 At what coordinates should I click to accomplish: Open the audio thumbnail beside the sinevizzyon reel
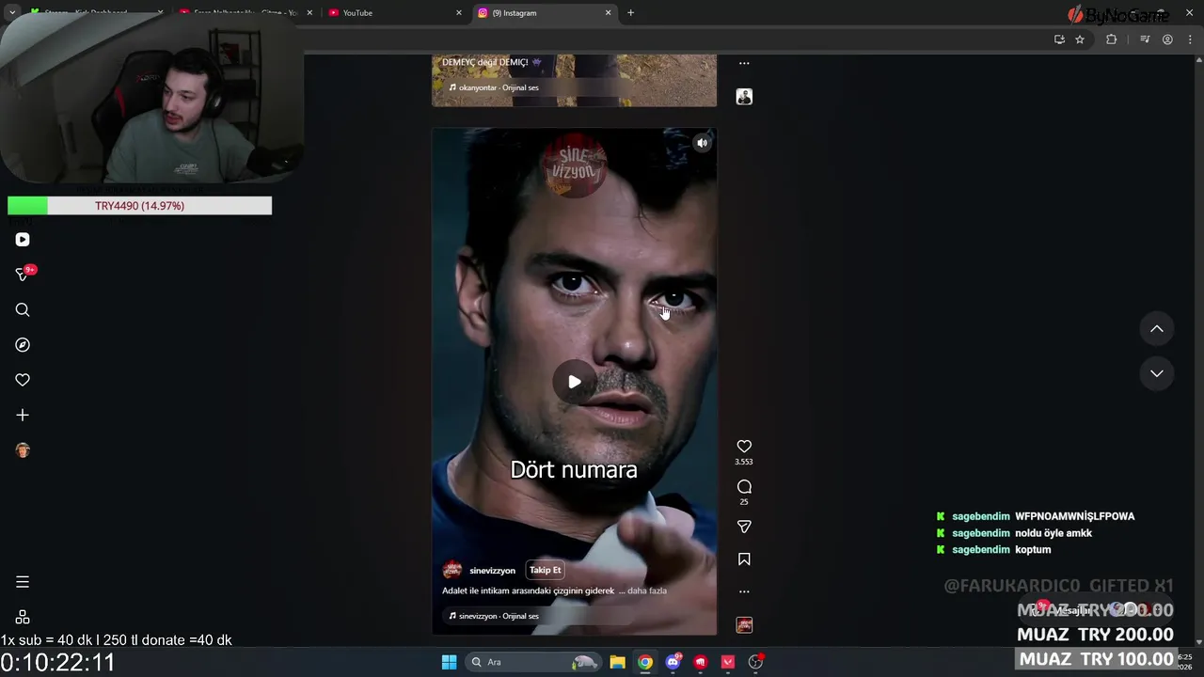tap(744, 625)
